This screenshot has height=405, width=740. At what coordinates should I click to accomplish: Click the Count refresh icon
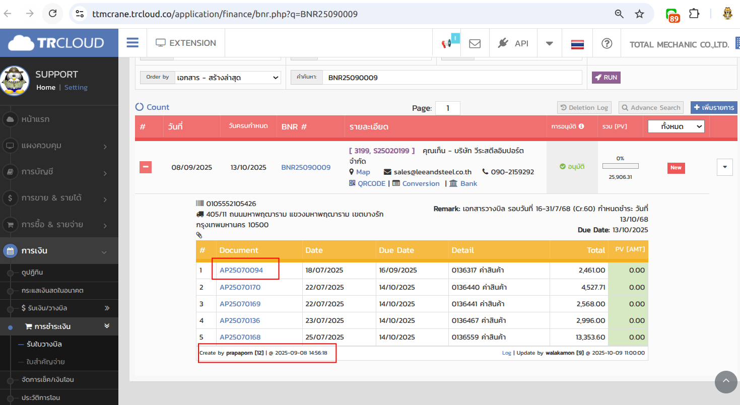point(140,107)
